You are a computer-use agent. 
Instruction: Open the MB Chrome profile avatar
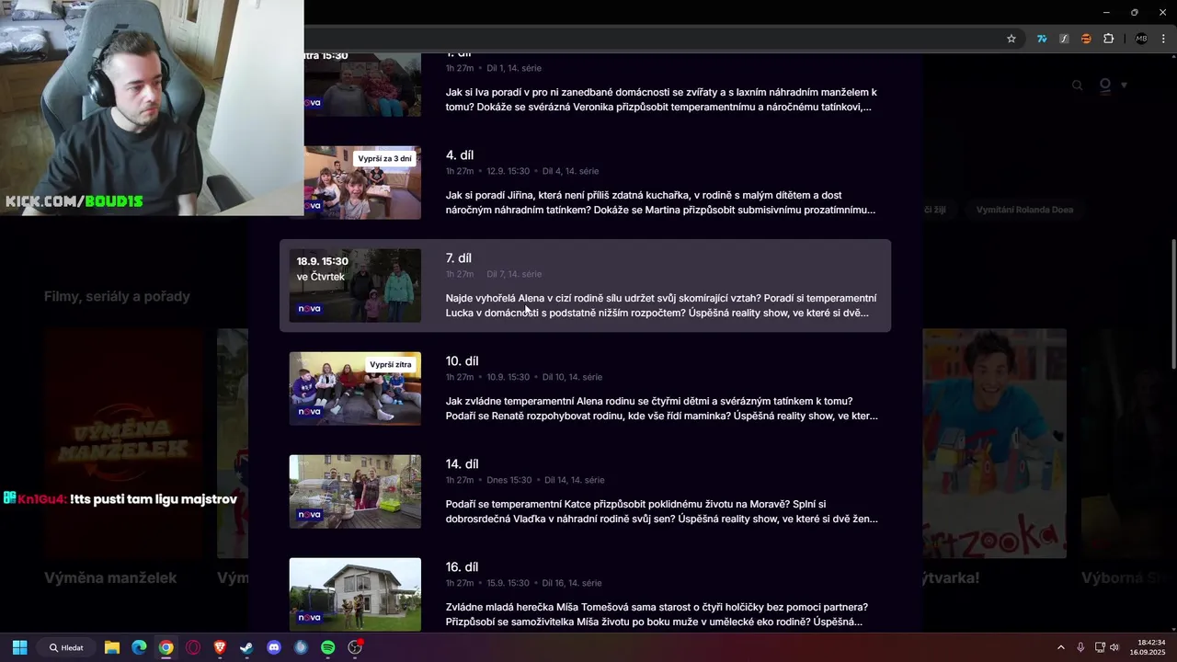(x=1141, y=39)
